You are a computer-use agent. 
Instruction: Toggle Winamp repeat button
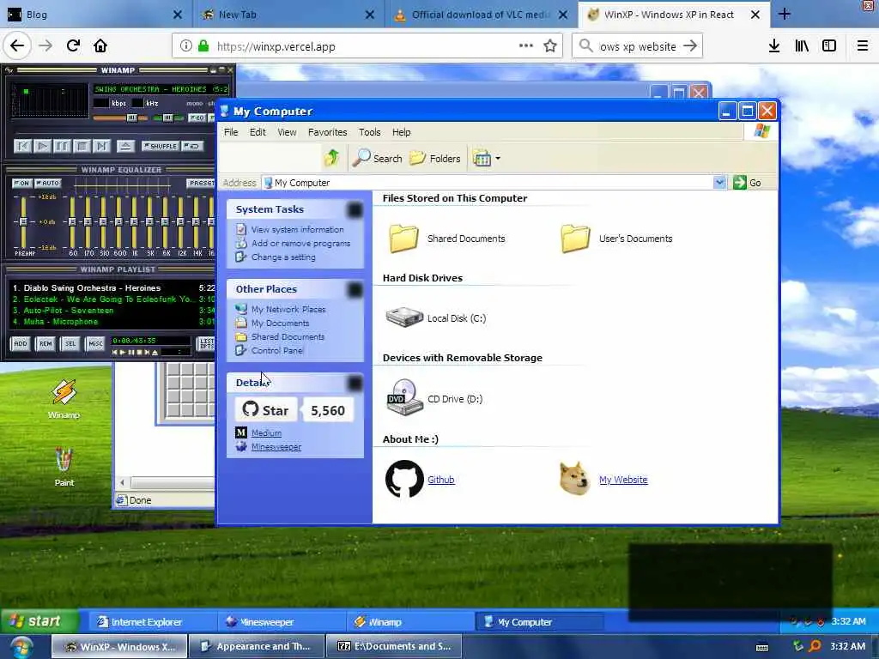pos(193,146)
